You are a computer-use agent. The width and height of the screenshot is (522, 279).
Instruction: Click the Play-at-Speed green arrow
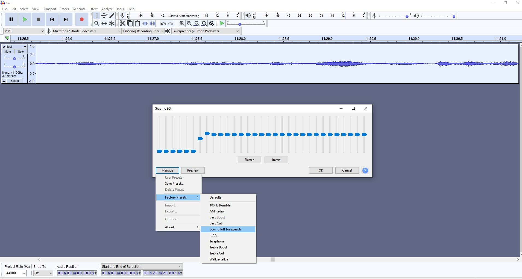pyautogui.click(x=222, y=23)
